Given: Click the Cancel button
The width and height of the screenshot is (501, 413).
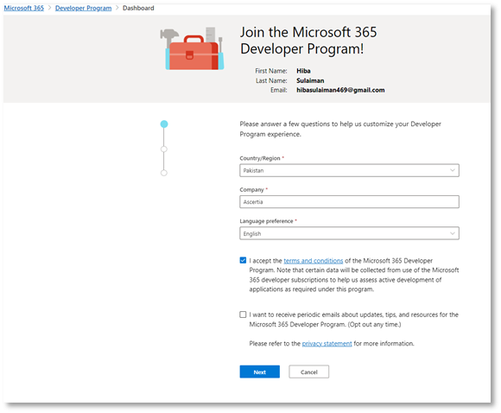Looking at the screenshot, I should (309, 372).
